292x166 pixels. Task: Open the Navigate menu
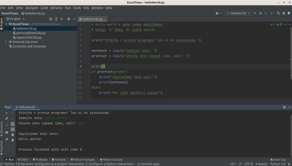[x=32, y=8]
